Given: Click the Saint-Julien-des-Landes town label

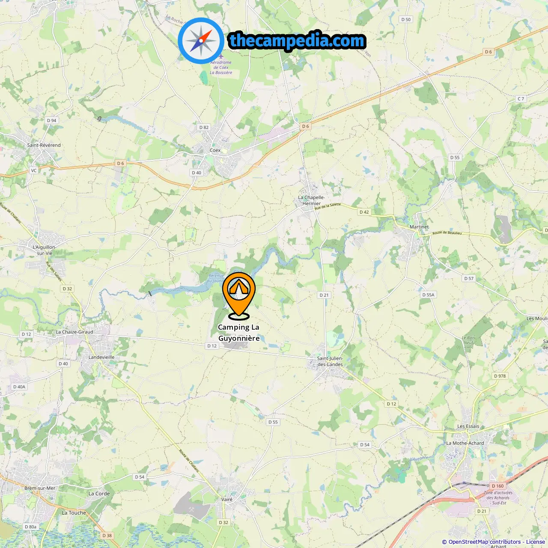Looking at the screenshot, I should 330,361.
